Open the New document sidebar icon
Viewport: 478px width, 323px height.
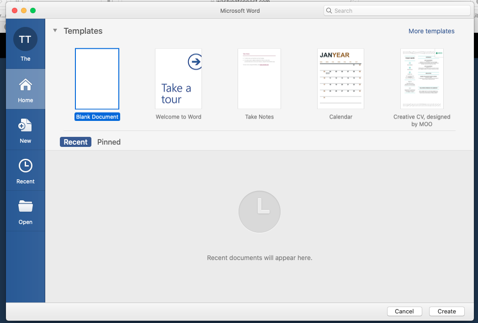(25, 125)
